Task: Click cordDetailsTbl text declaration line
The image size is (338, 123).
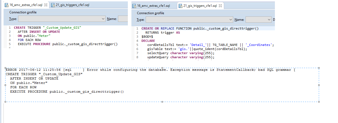Action: pyautogui.click(x=211, y=45)
